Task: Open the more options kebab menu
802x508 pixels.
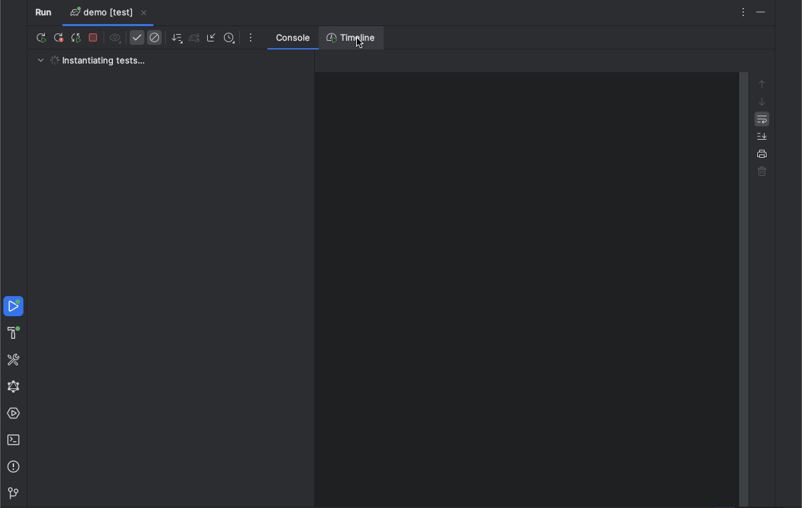Action: (251, 37)
